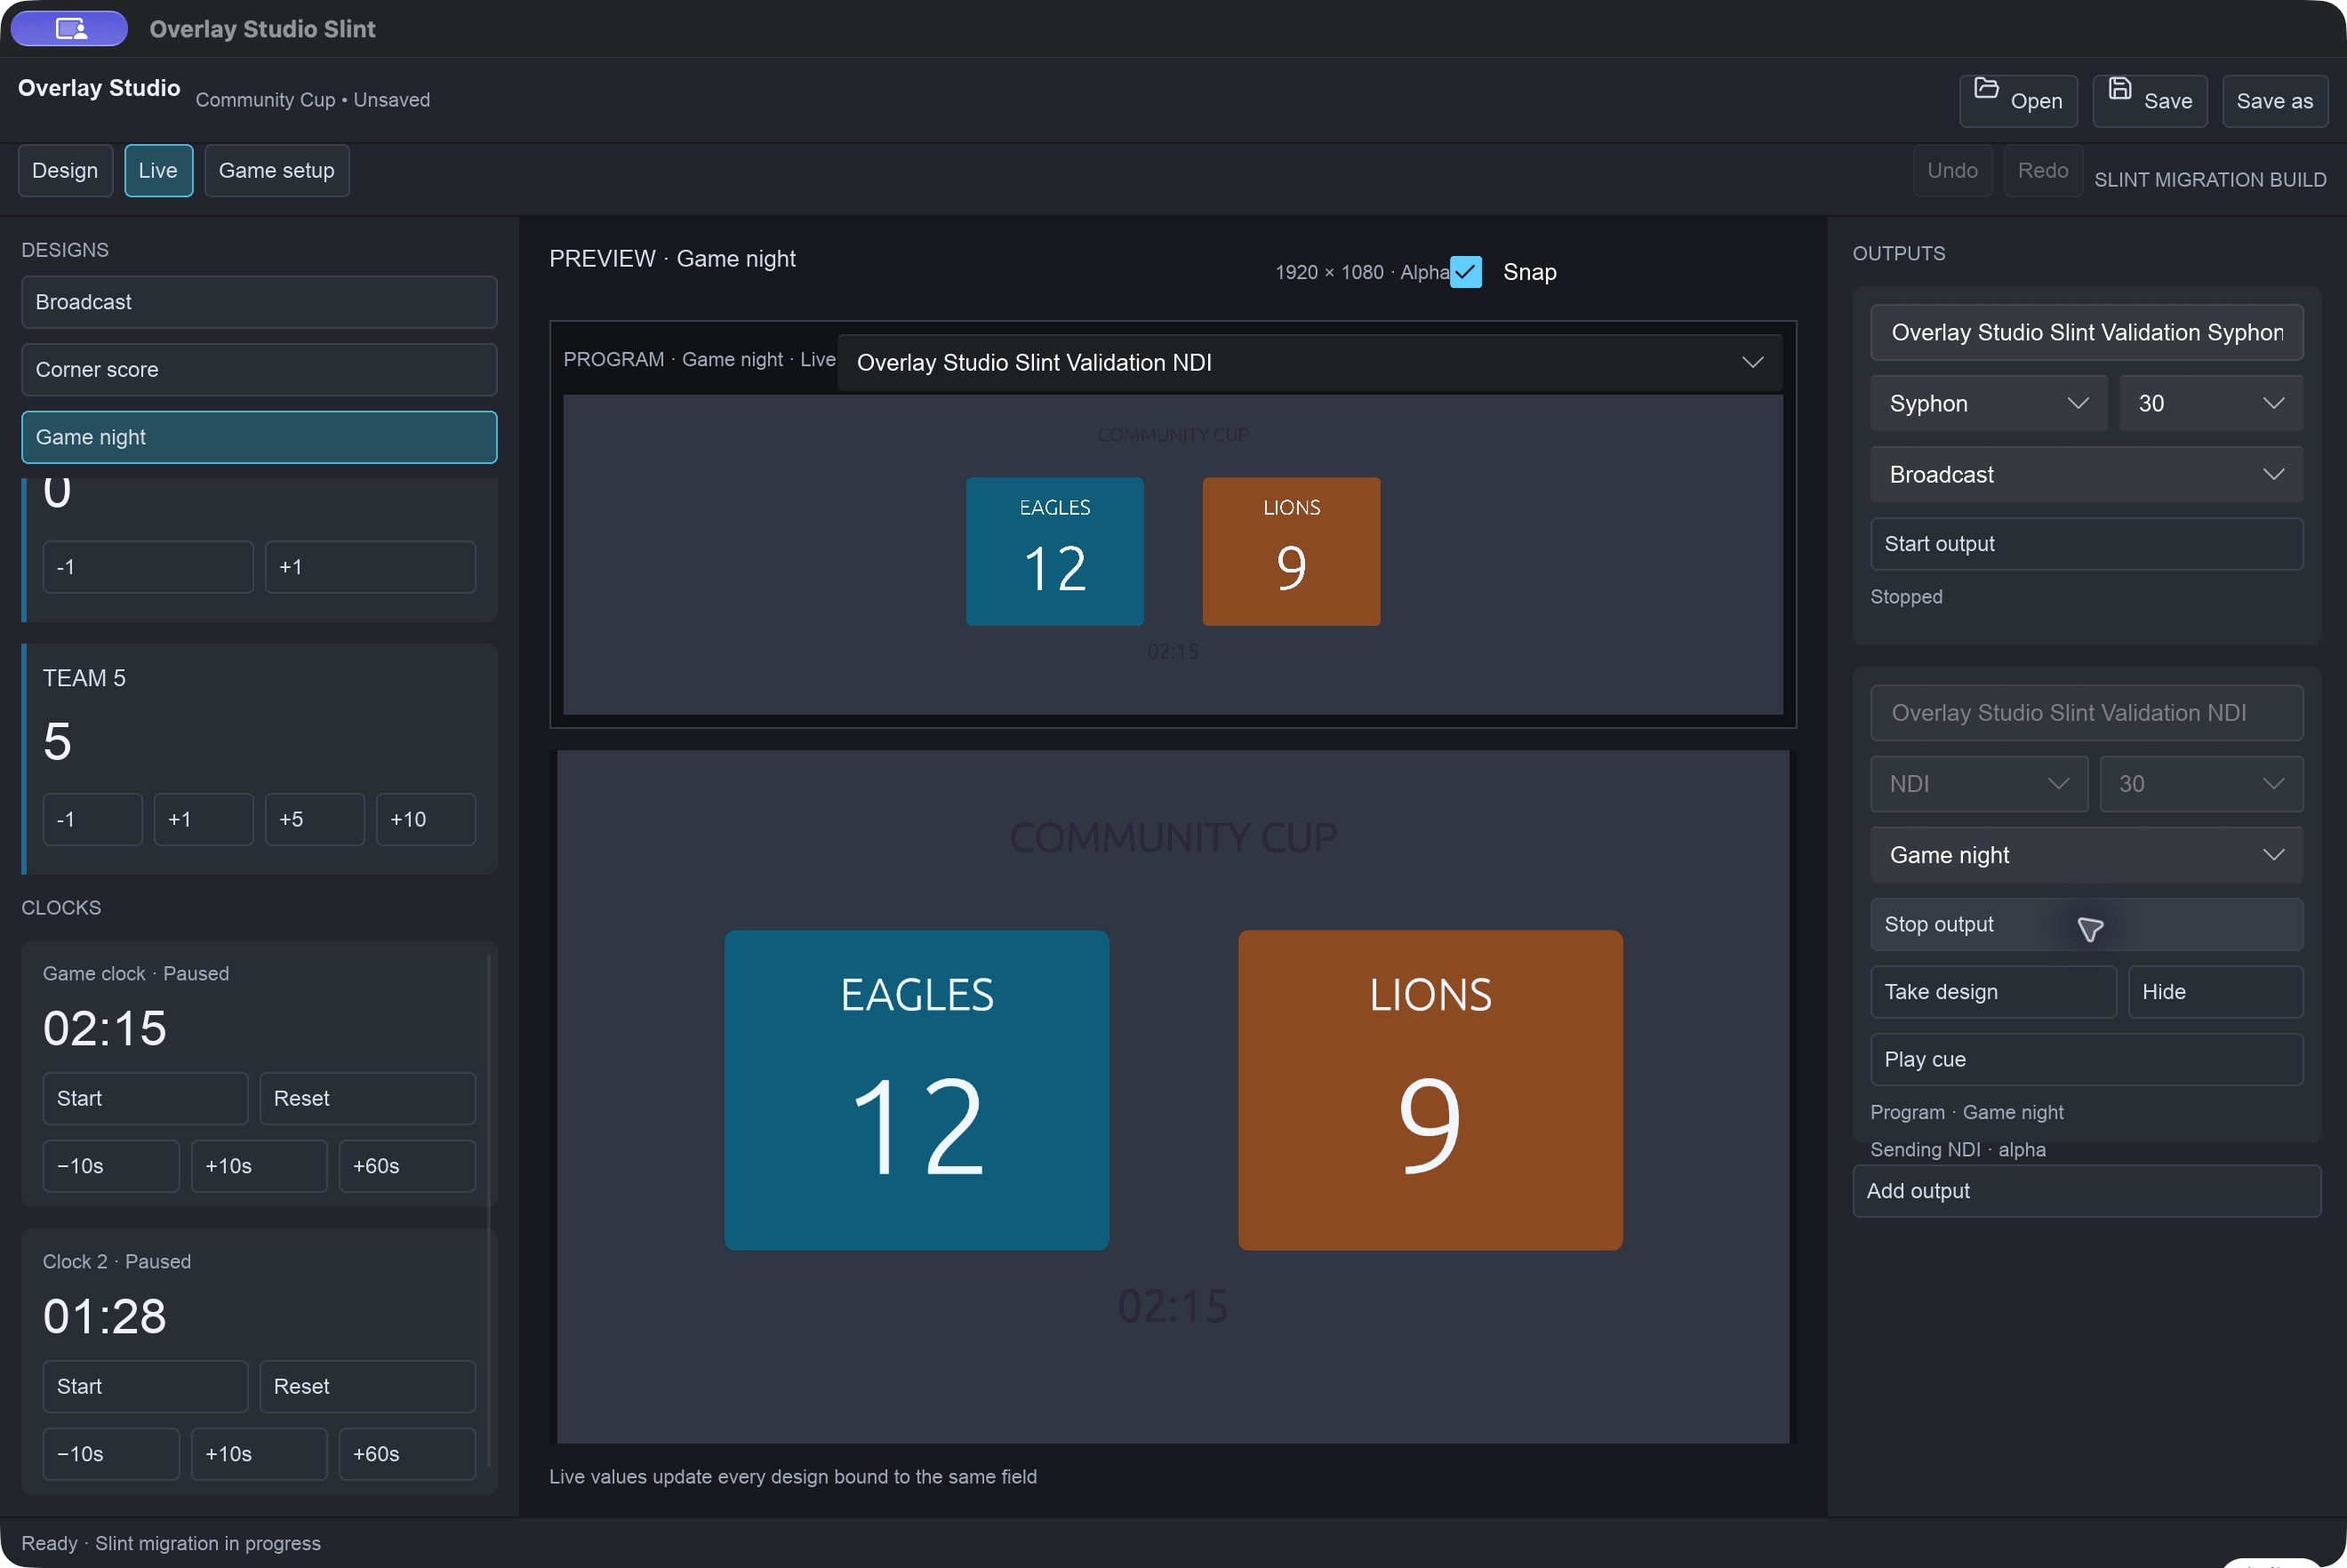Click the Take design button
The height and width of the screenshot is (1568, 2347).
tap(1992, 992)
